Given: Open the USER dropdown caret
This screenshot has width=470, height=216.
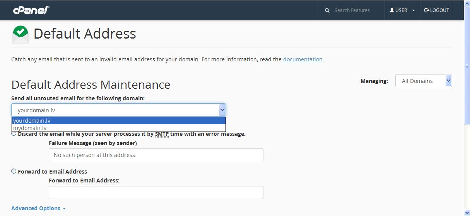Looking at the screenshot, I should point(414,10).
